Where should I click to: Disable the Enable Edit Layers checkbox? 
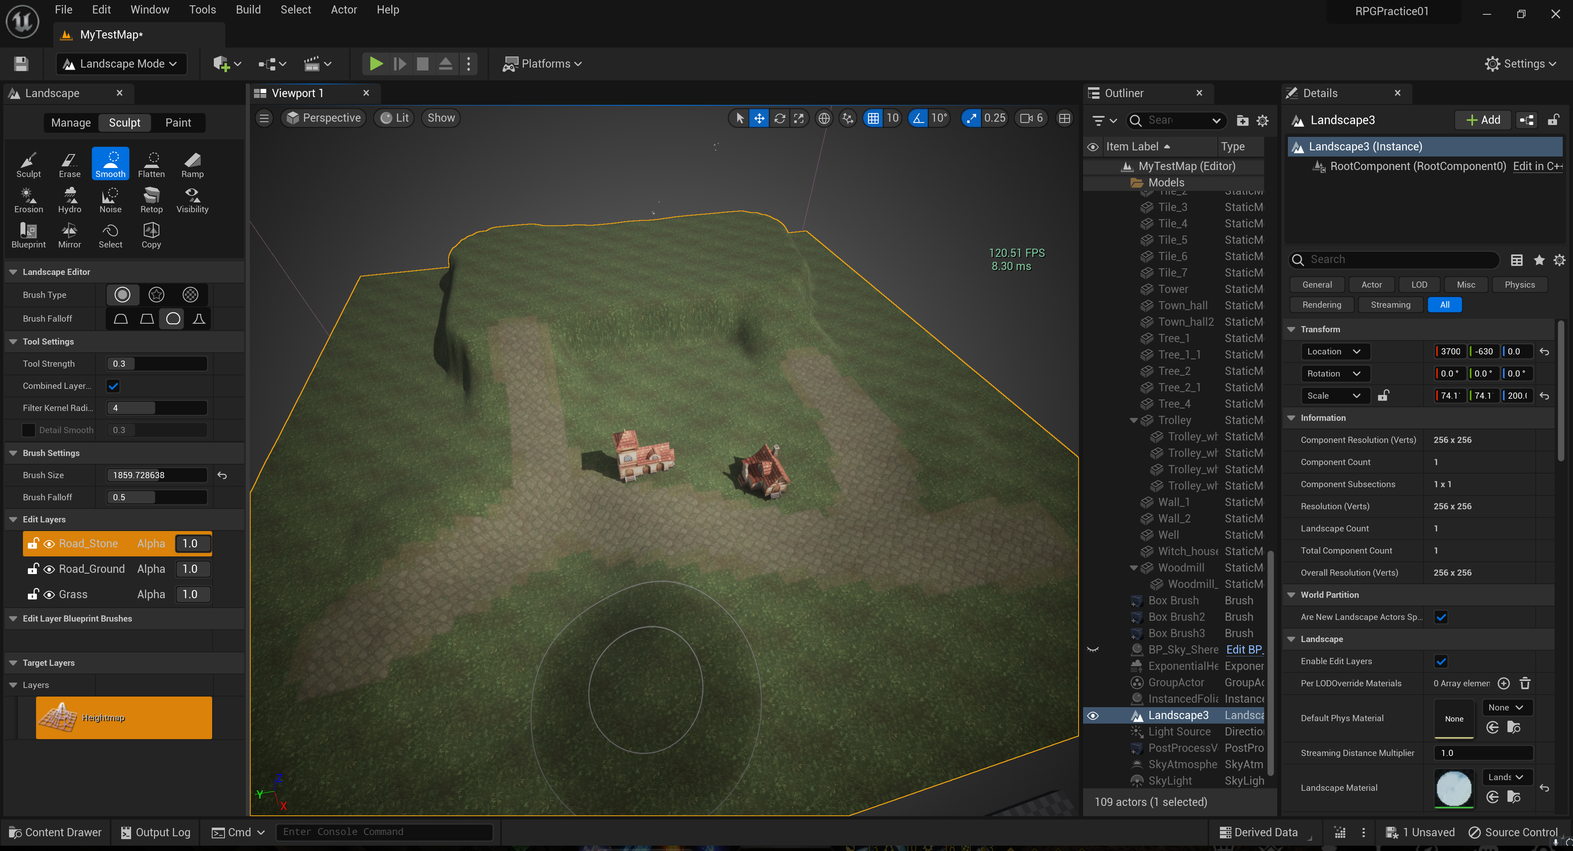point(1441,661)
